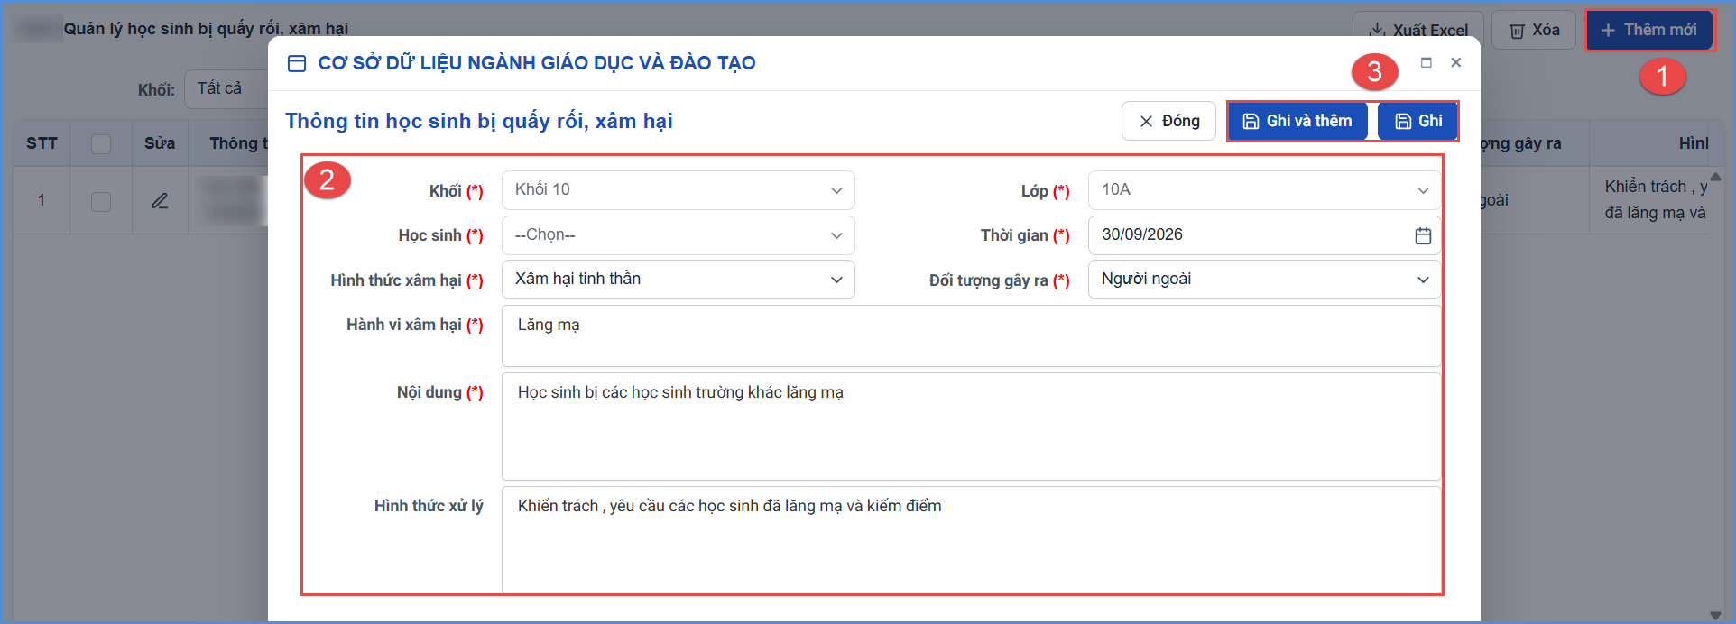Click the Sửa column header
This screenshot has width=1736, height=624.
160,143
